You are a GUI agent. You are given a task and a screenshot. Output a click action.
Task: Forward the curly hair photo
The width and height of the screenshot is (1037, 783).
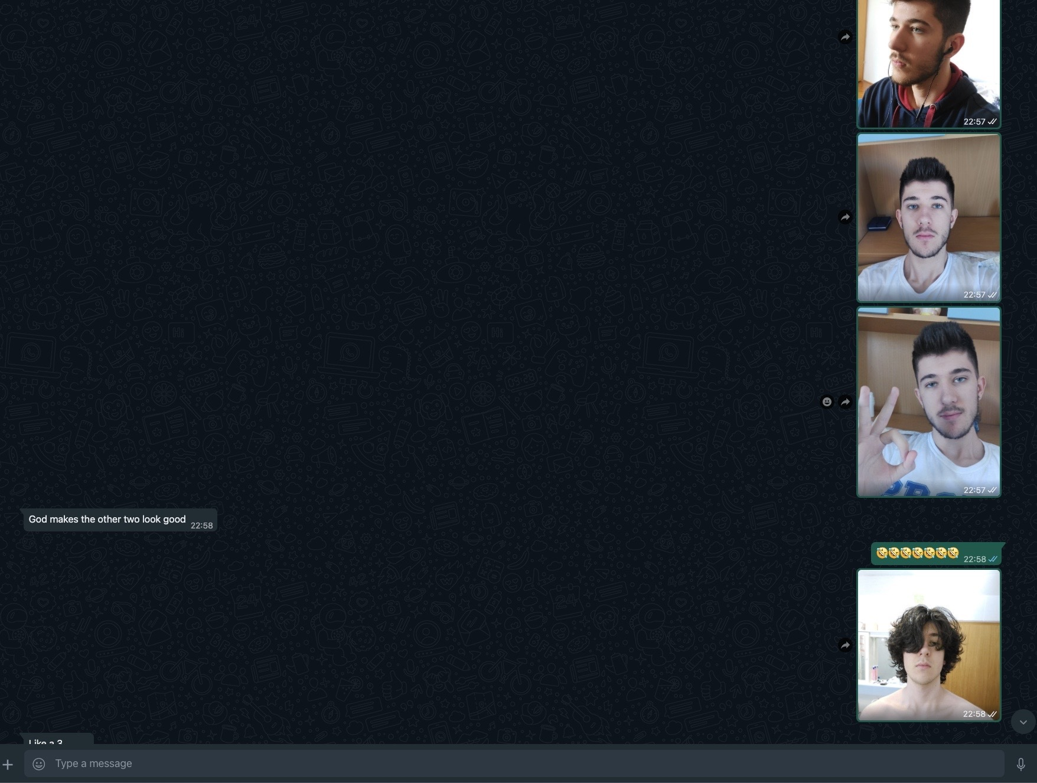pyautogui.click(x=845, y=645)
